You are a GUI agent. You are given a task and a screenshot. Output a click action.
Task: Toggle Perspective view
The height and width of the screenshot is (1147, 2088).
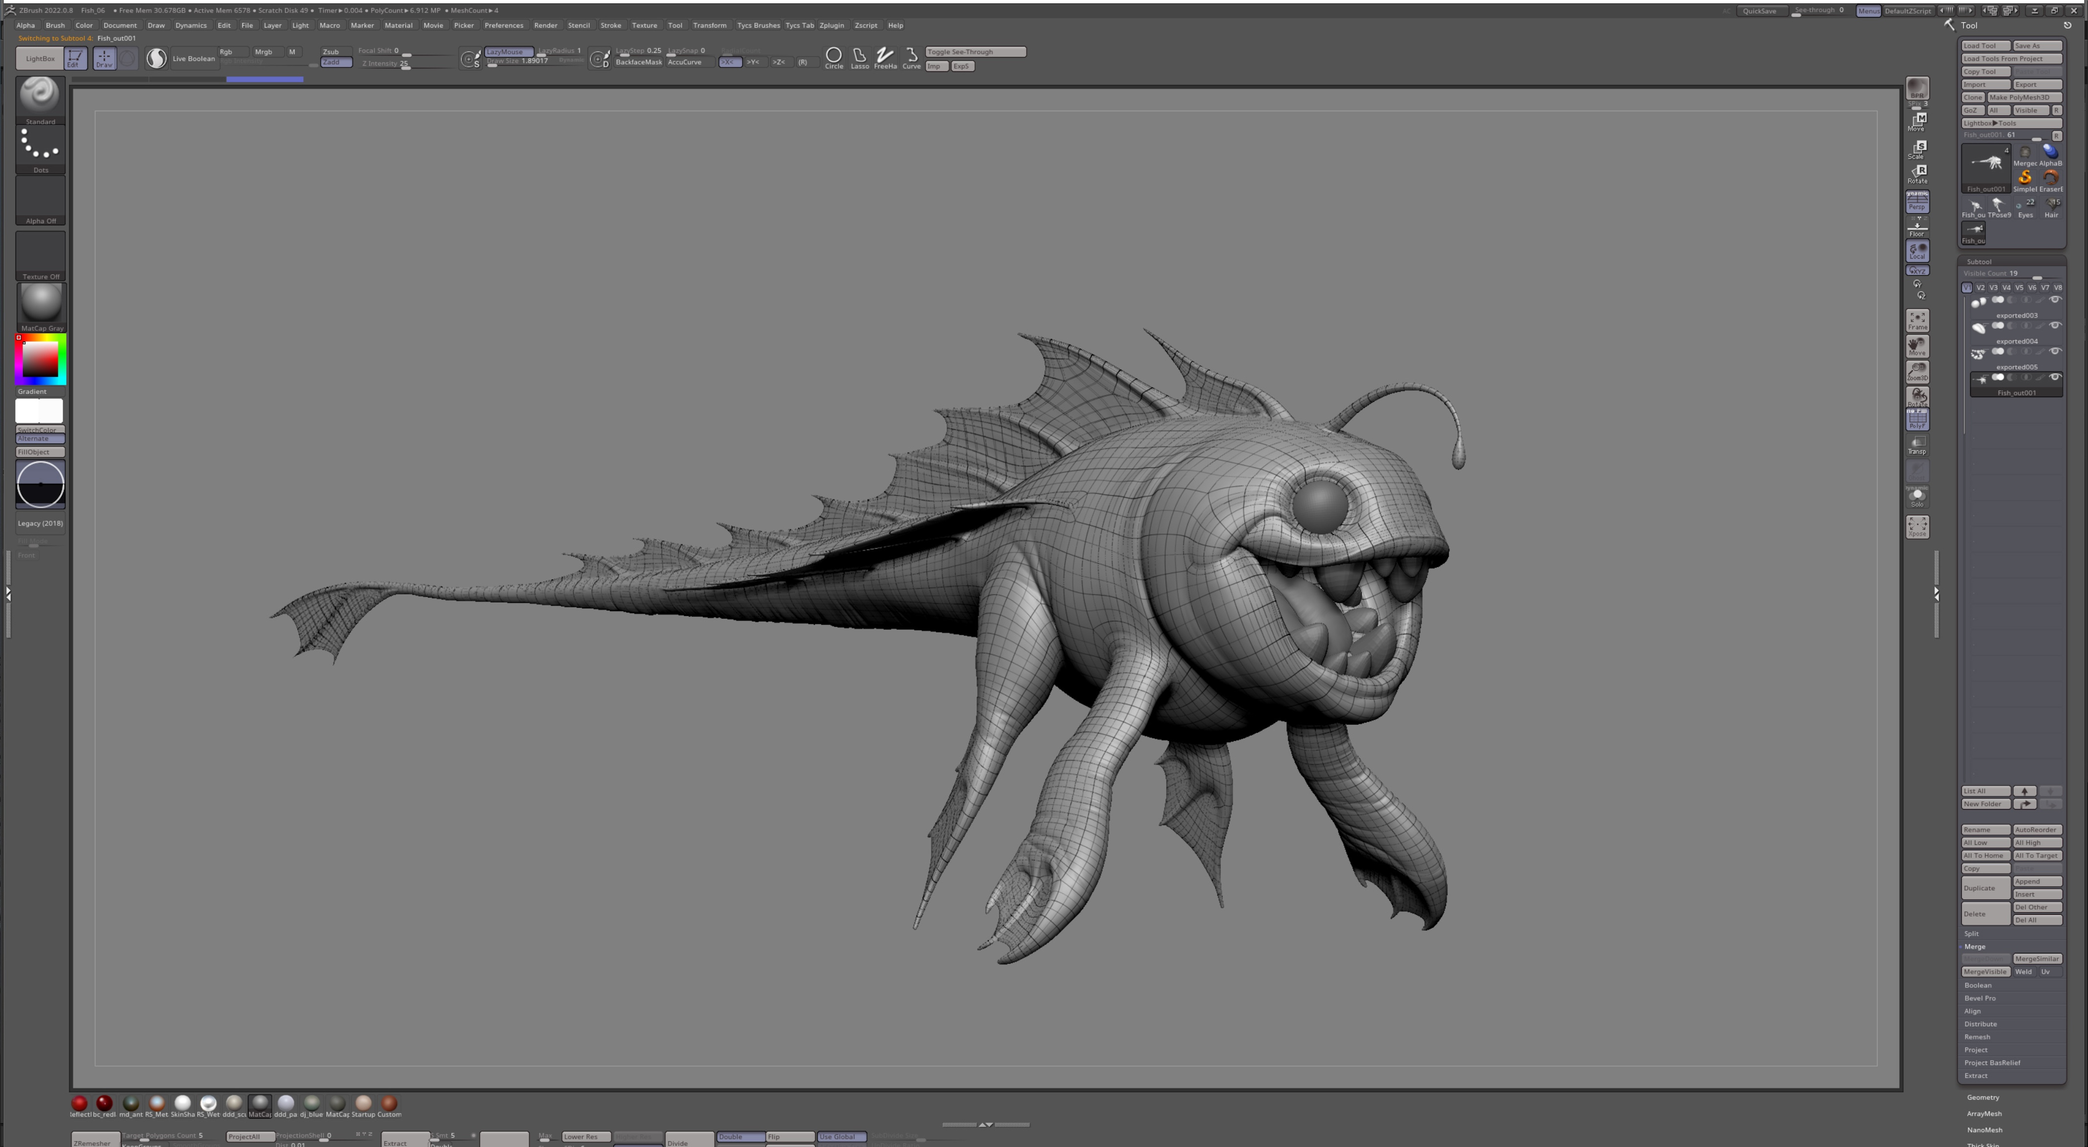(1917, 202)
